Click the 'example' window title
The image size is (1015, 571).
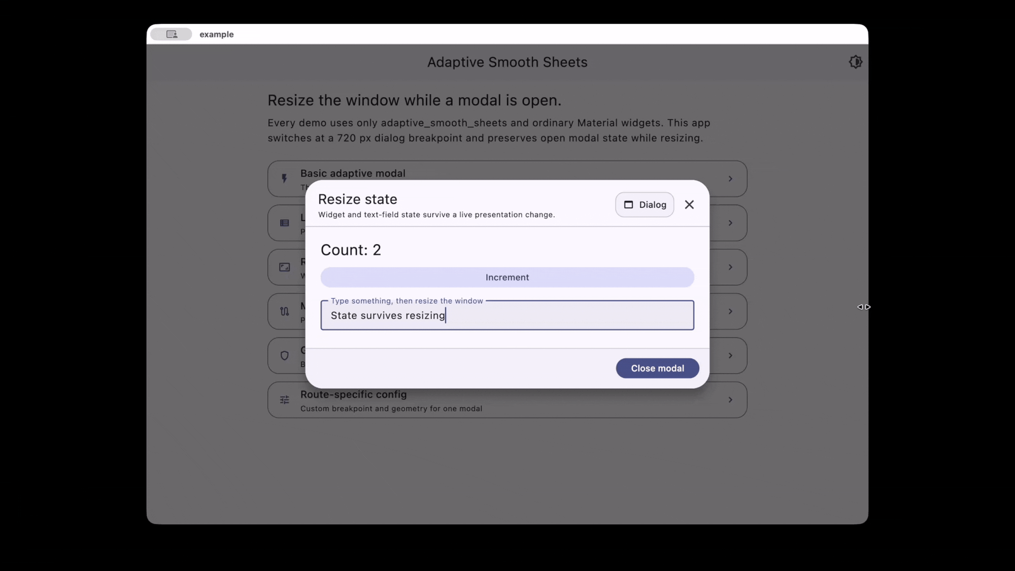[x=217, y=34]
